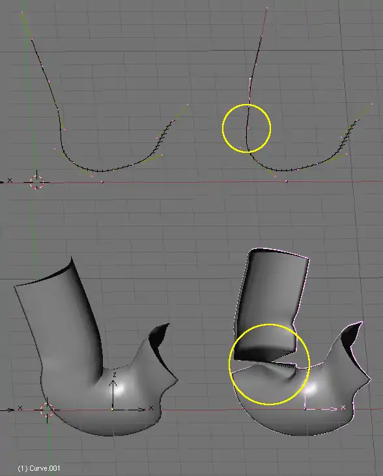Select the origin dot below the upper-left curve
The image size is (383, 476).
pos(102,182)
